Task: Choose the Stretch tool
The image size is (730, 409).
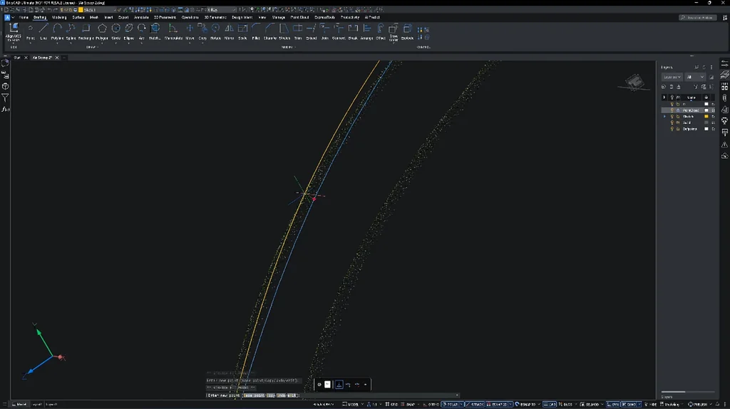Action: [x=284, y=31]
